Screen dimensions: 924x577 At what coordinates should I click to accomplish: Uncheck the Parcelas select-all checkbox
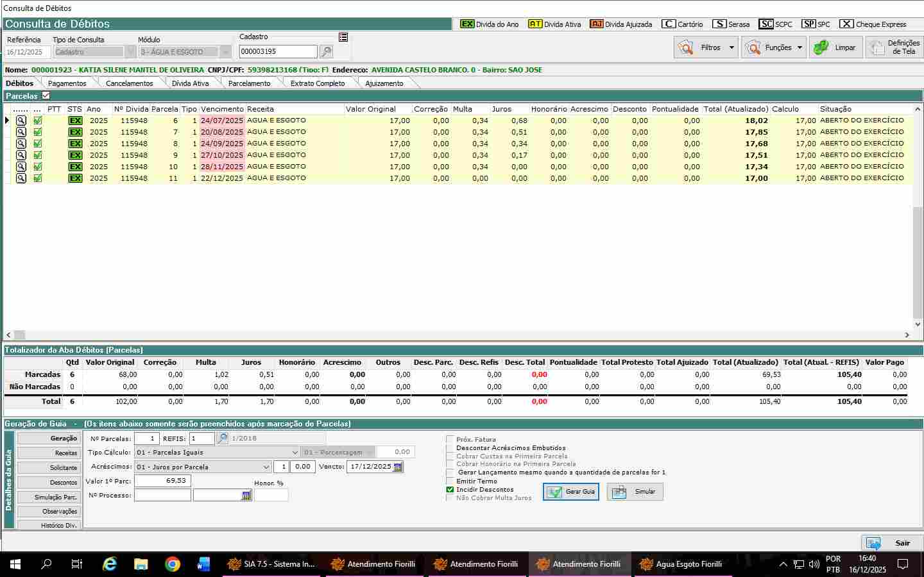click(46, 96)
